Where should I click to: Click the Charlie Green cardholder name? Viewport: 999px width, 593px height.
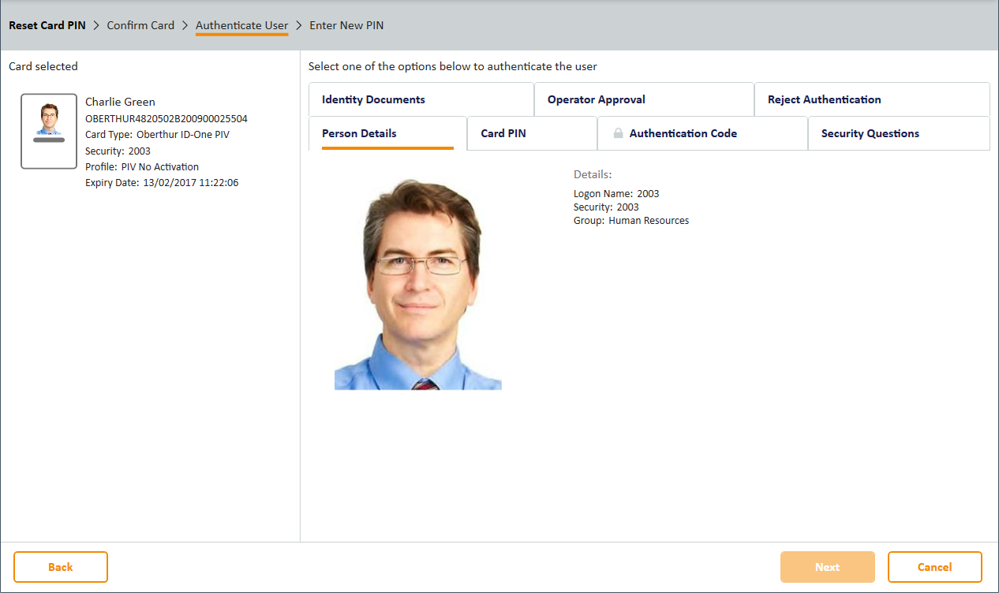pos(120,102)
